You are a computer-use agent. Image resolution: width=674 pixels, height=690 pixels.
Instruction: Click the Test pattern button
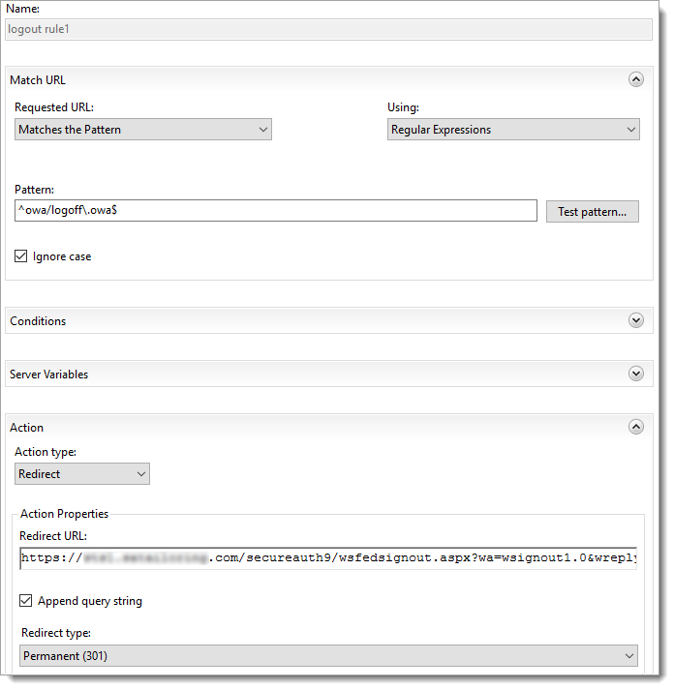pos(592,212)
